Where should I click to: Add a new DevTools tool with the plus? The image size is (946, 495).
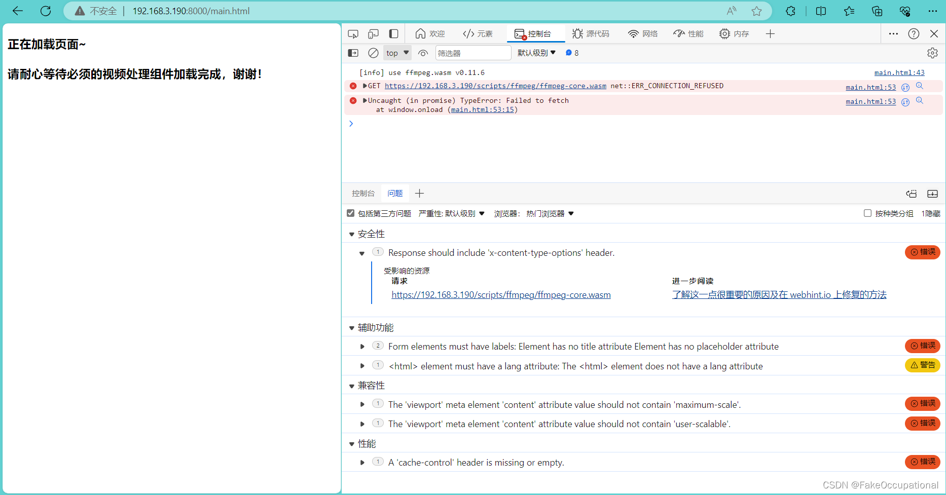point(770,34)
